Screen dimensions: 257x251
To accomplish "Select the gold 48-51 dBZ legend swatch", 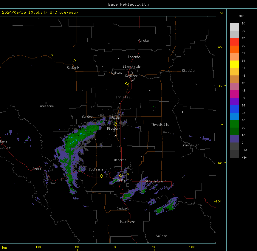I will 234,72.
